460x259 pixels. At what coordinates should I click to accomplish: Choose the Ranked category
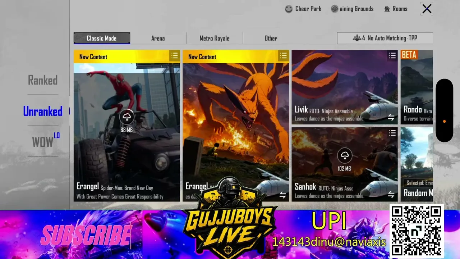(x=43, y=80)
